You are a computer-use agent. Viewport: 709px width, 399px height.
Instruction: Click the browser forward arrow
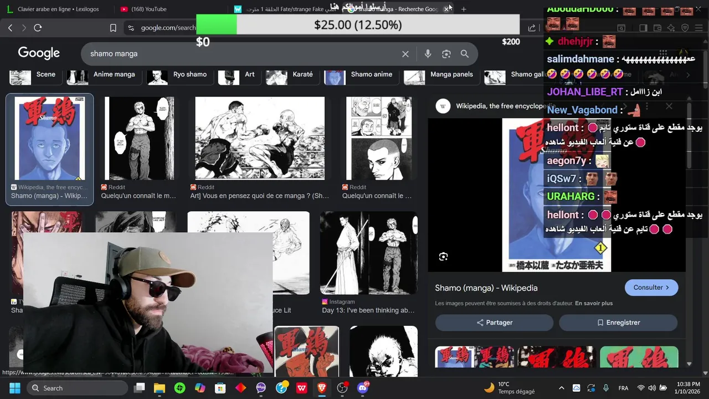point(24,28)
